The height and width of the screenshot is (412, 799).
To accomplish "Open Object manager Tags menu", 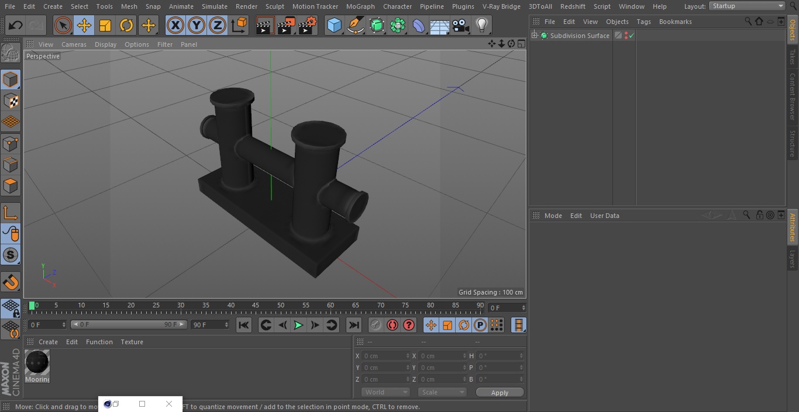I will pos(643,22).
